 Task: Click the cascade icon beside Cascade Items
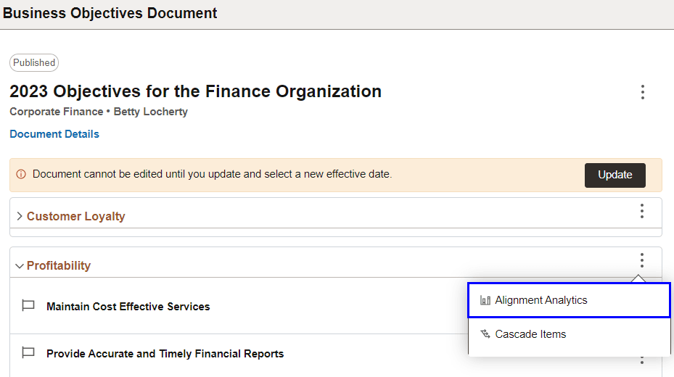485,334
